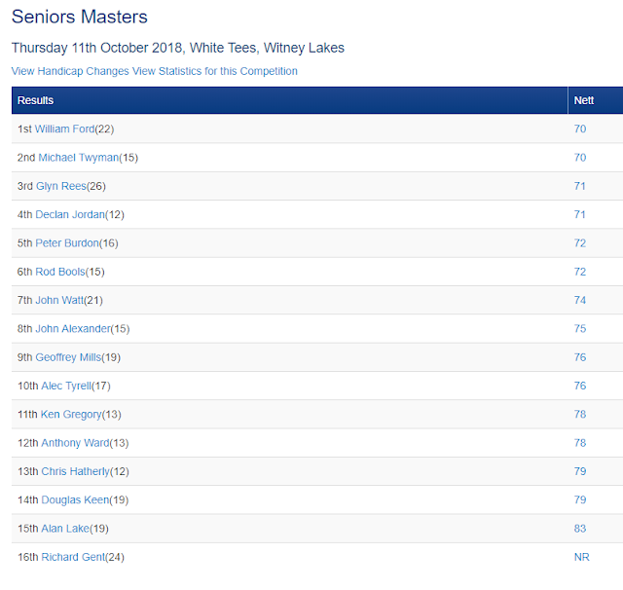The width and height of the screenshot is (623, 590).
Task: Click Alec Tyrell's nett score 76
Action: (580, 387)
